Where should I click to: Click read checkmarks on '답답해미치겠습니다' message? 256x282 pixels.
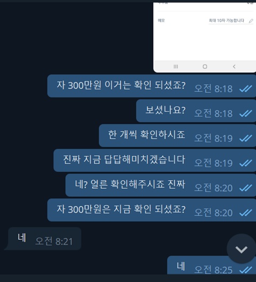[x=246, y=163]
